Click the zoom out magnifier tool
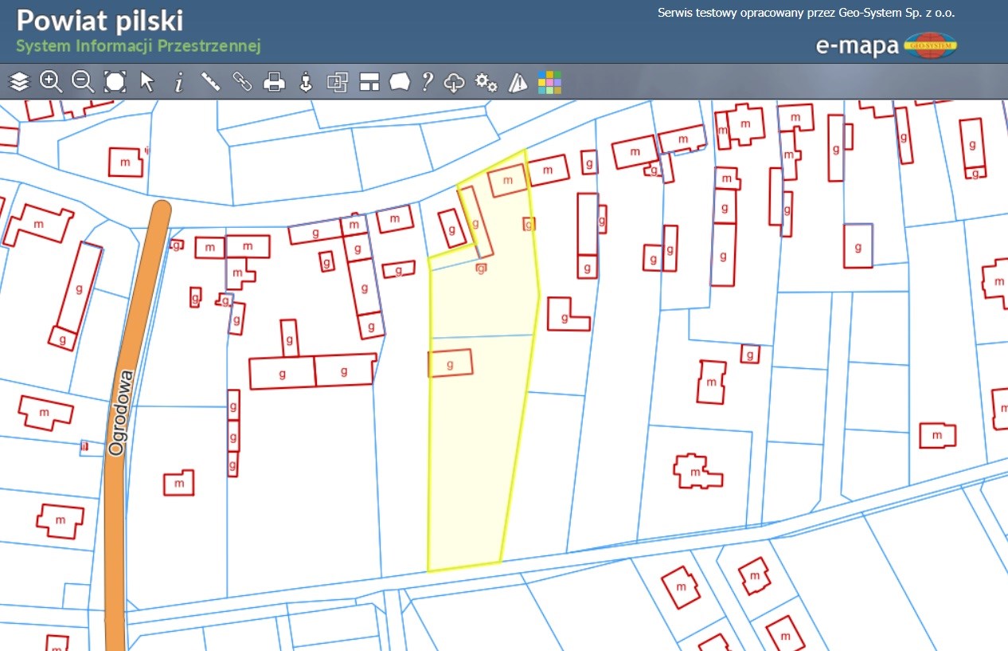Image resolution: width=1008 pixels, height=651 pixels. click(x=83, y=81)
